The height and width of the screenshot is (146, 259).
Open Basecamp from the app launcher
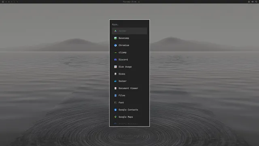[129, 38]
